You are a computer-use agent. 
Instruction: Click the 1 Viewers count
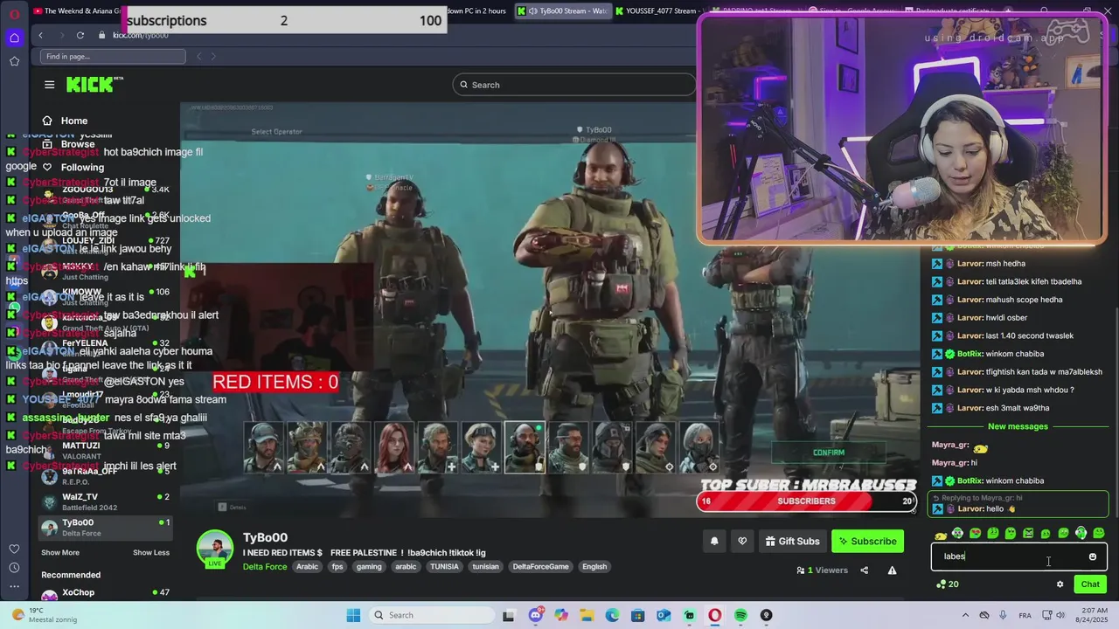822,570
